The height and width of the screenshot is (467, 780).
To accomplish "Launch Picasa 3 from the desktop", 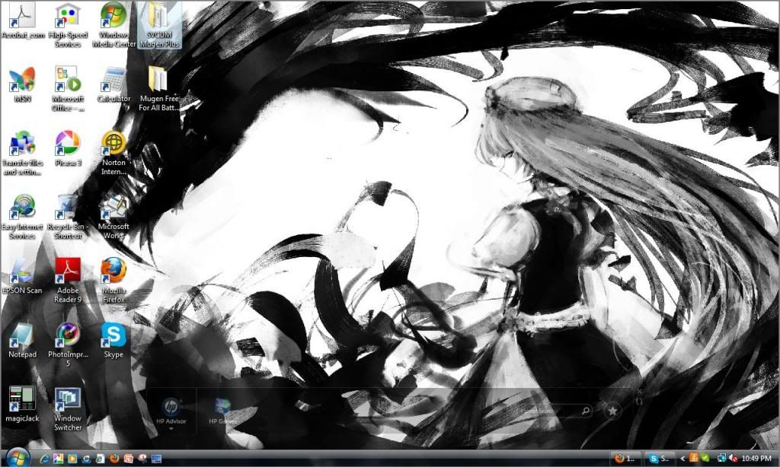I will tap(68, 149).
